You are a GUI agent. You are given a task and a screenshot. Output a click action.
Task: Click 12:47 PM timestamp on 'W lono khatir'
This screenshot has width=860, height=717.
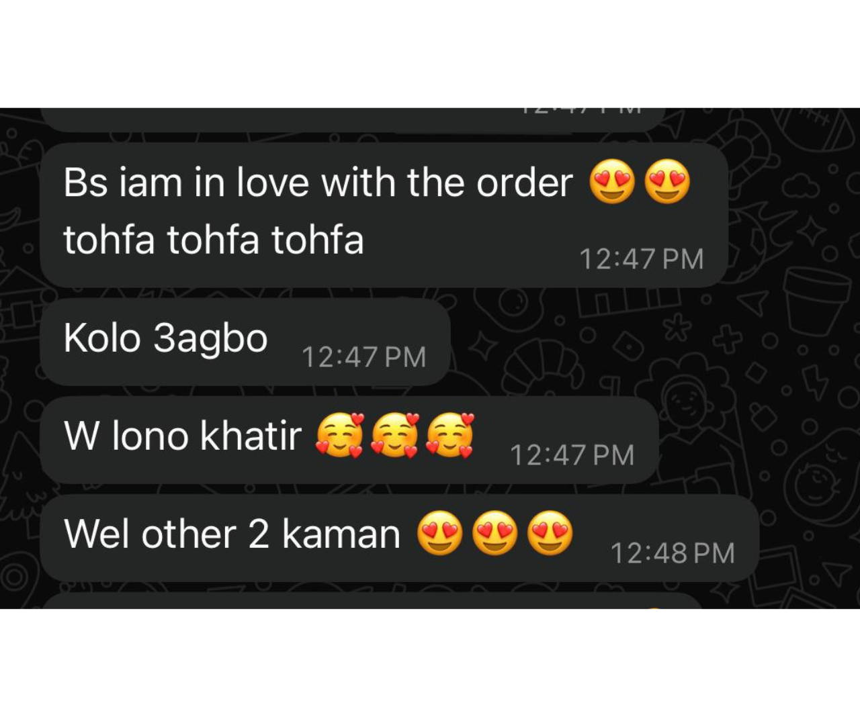point(572,455)
